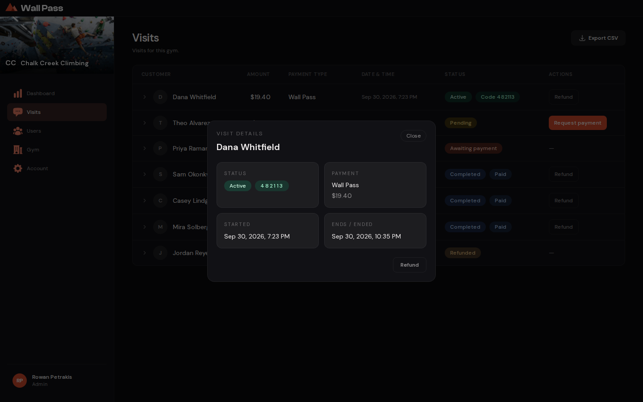
Task: Click Priya's P avatar
Action: tap(160, 148)
